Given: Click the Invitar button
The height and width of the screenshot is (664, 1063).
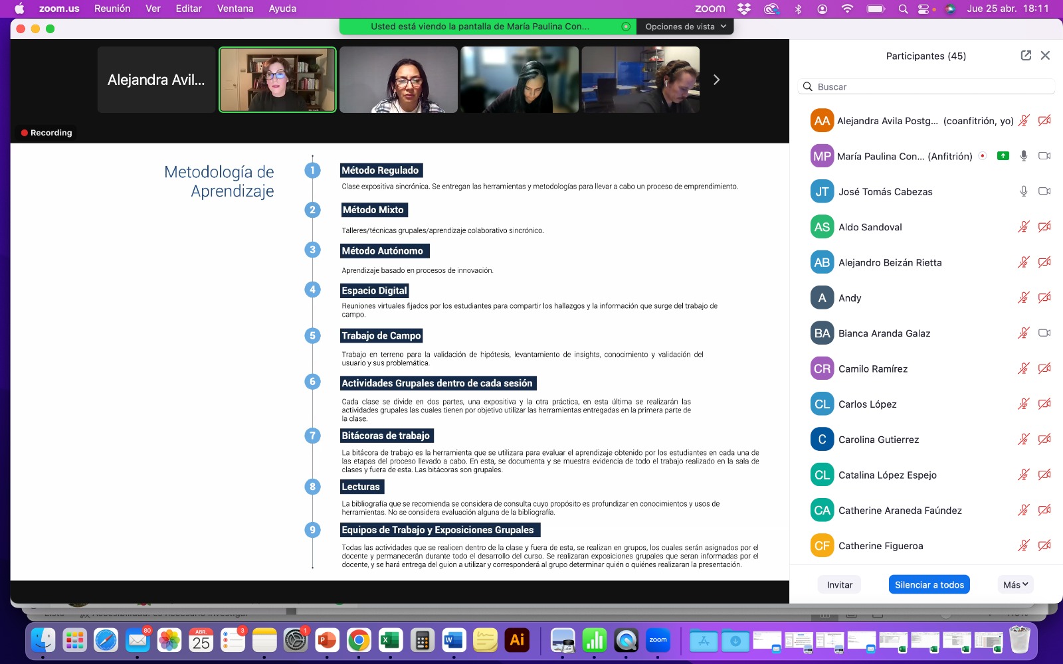Looking at the screenshot, I should pyautogui.click(x=839, y=585).
